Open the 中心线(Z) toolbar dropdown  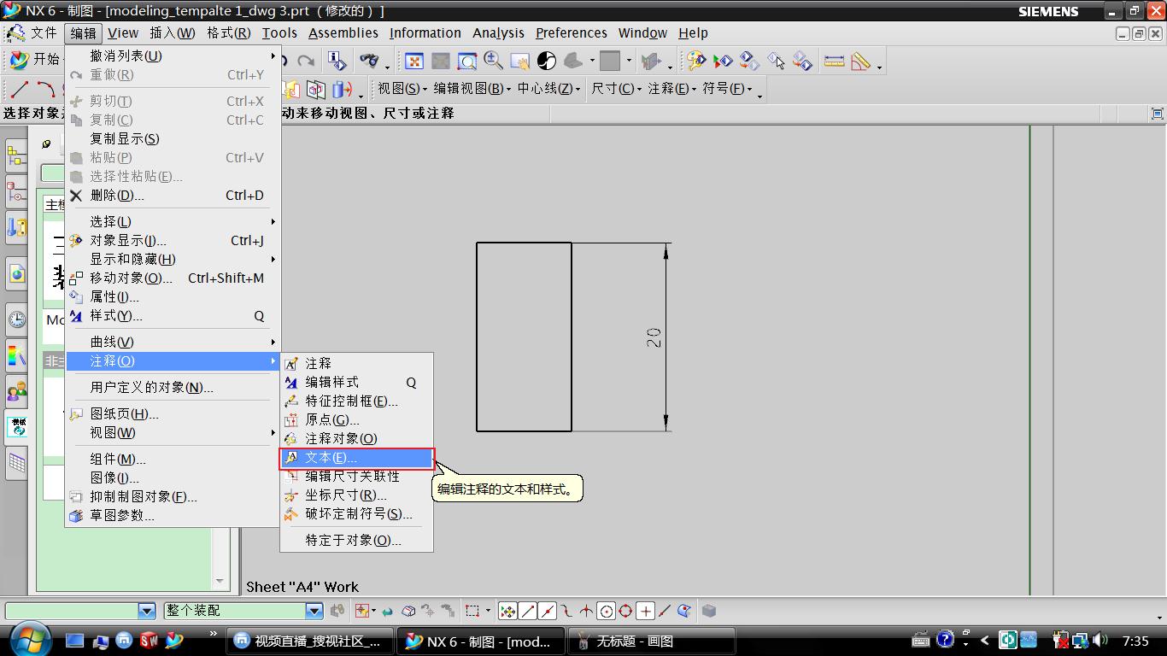point(548,89)
